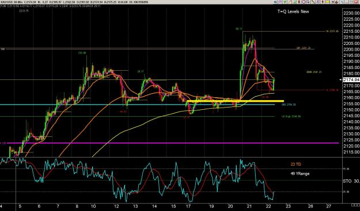360x211 pixels.
Task: Select the thick yellow horizontal support line
Action: pos(236,101)
